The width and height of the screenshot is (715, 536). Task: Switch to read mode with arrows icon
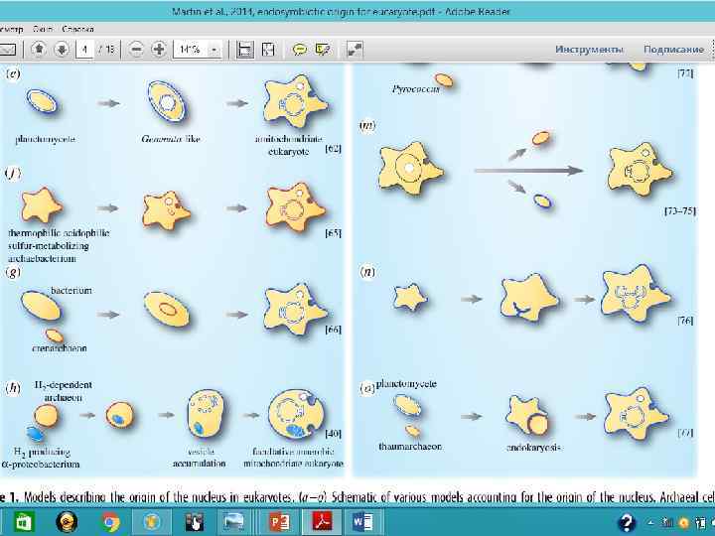tap(355, 50)
